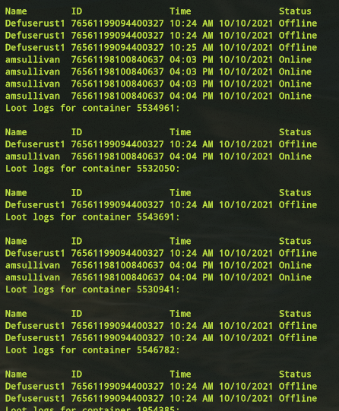
Task: Select the container 5530941 loot logs line
Action: (x=93, y=289)
